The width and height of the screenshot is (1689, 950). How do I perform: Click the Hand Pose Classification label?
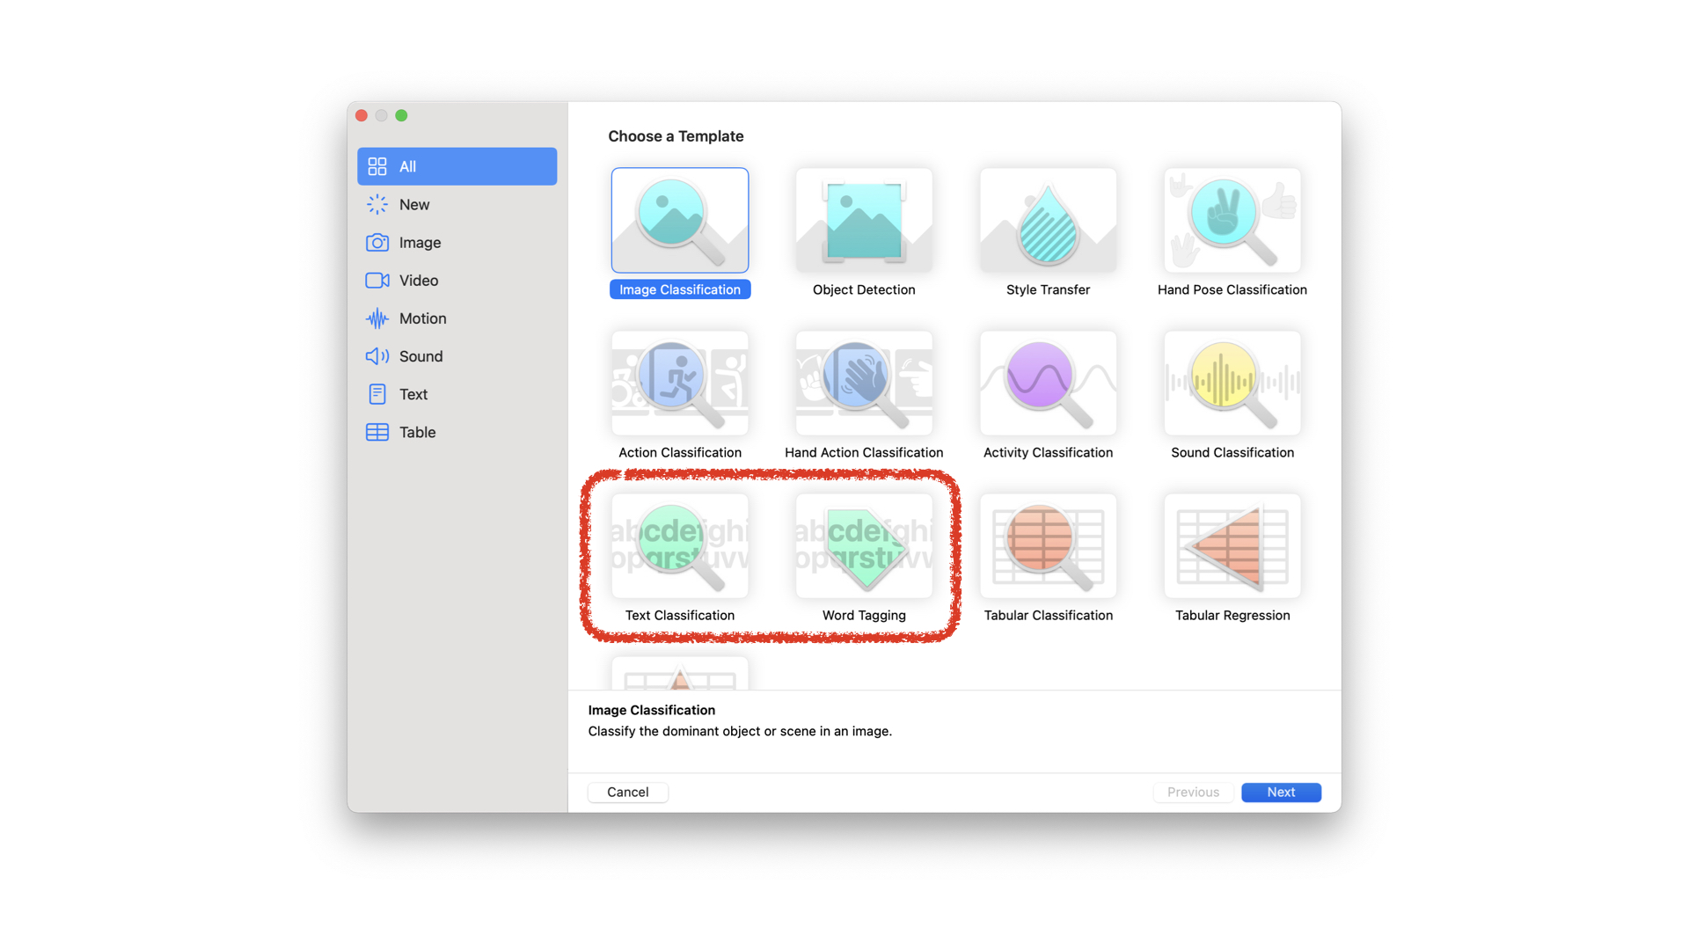point(1232,289)
